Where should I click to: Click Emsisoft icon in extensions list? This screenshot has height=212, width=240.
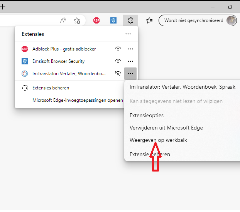(25, 61)
